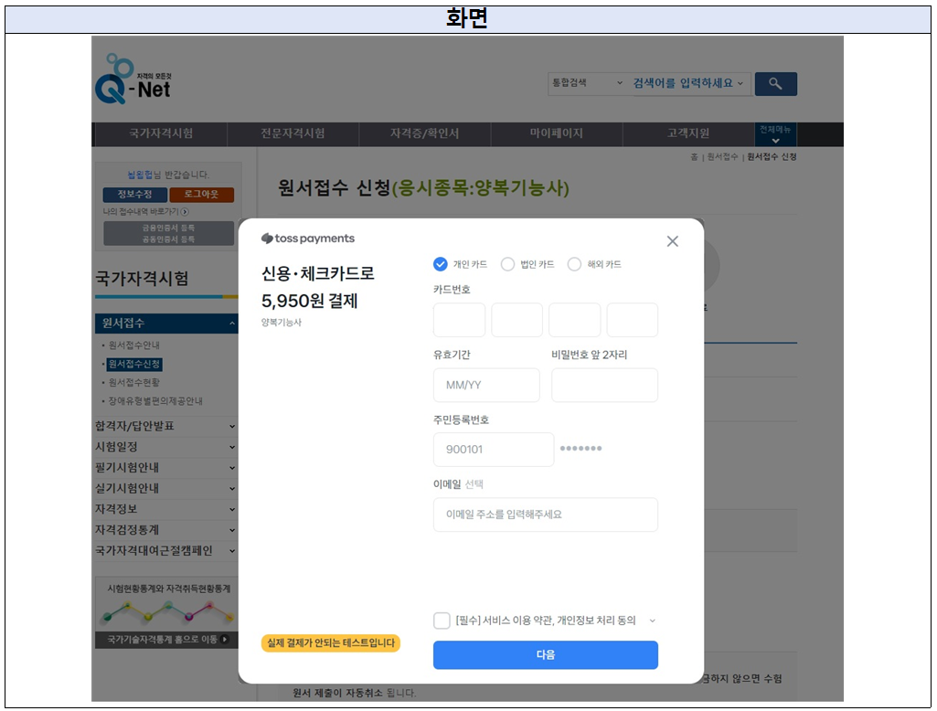Open 자격증/확인서 top menu
This screenshot has width=937, height=711.
coord(425,133)
